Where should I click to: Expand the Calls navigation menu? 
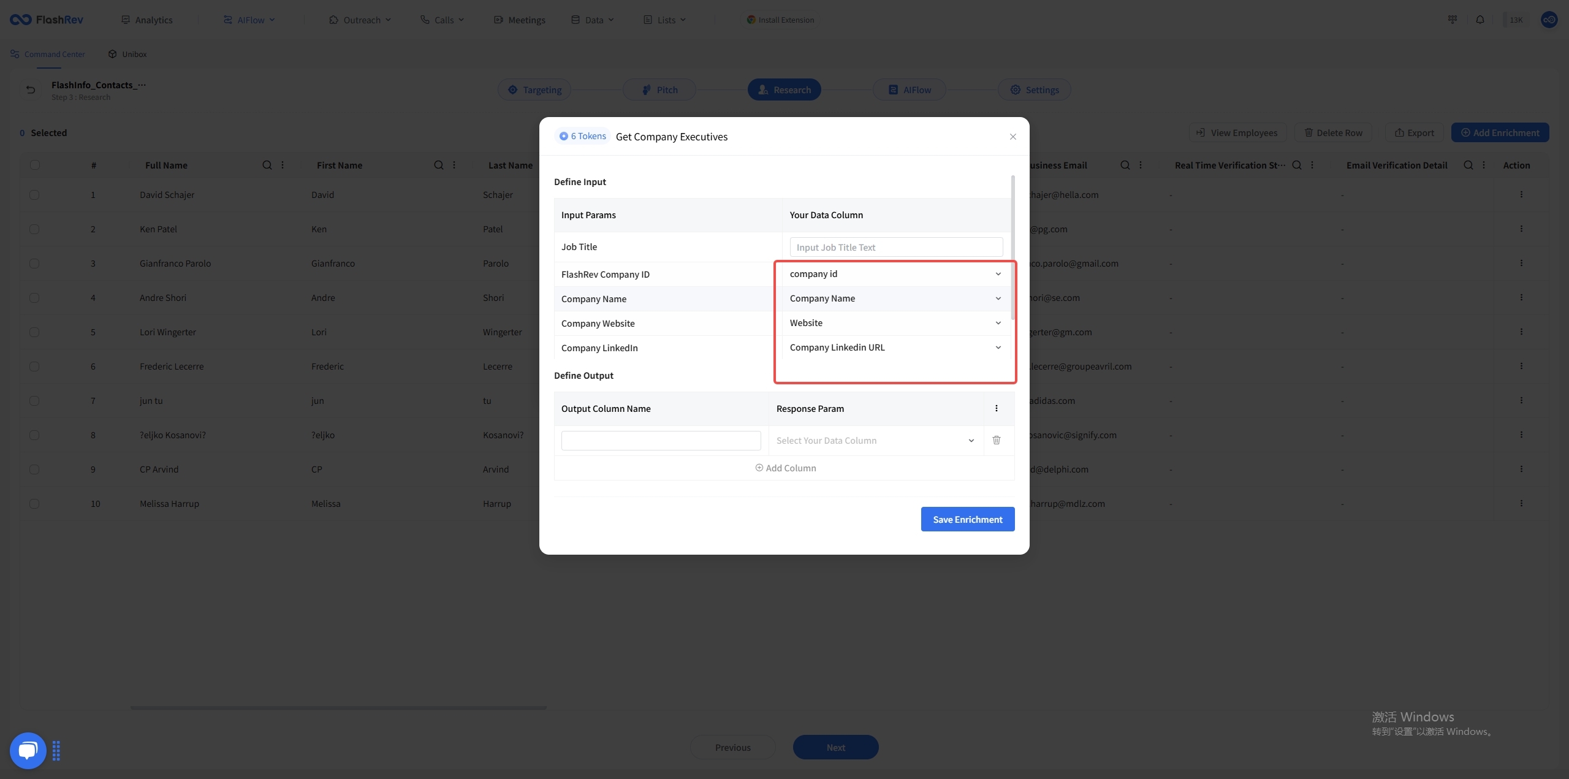442,20
